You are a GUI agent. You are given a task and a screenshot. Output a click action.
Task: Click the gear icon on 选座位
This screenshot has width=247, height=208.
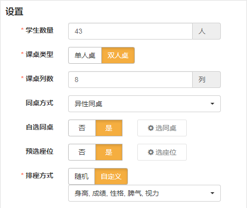coord(151,152)
